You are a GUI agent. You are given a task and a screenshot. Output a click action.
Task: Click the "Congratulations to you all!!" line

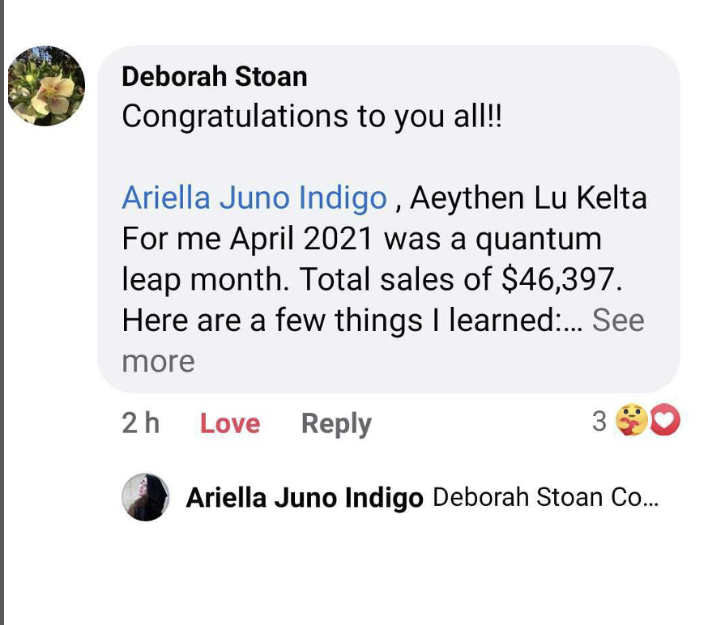tap(312, 117)
